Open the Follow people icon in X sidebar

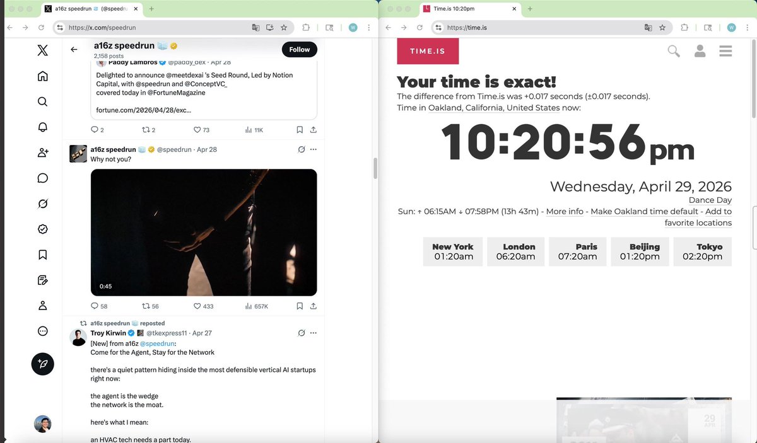[x=42, y=152]
